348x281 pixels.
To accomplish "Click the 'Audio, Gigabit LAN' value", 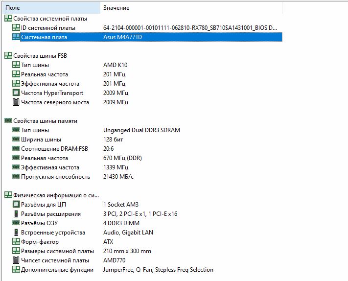I will pos(128,233).
